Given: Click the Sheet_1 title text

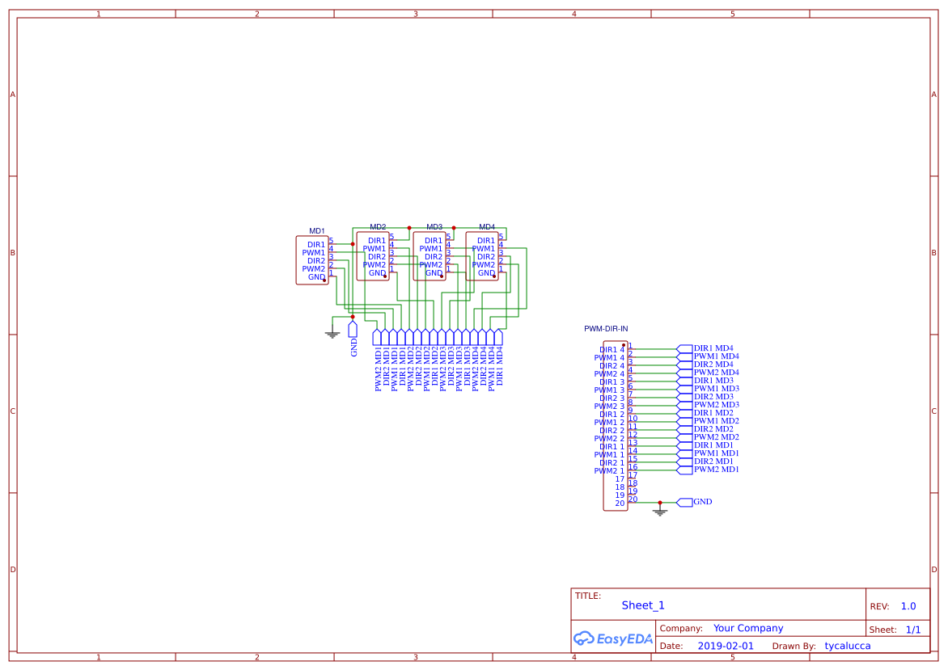Looking at the screenshot, I should pos(643,605).
